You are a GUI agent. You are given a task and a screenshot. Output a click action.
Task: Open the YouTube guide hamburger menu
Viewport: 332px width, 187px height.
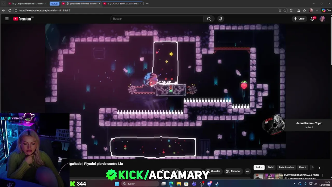7,19
